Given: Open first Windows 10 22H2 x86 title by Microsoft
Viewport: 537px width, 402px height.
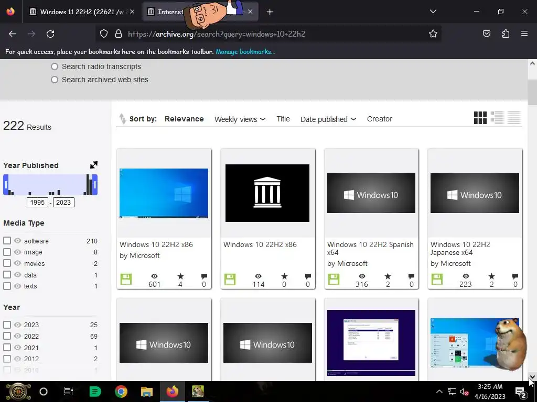Looking at the screenshot, I should pos(156,244).
